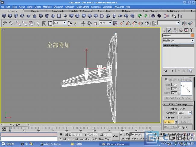Toggle Auto Key animation mode

(x=125, y=135)
